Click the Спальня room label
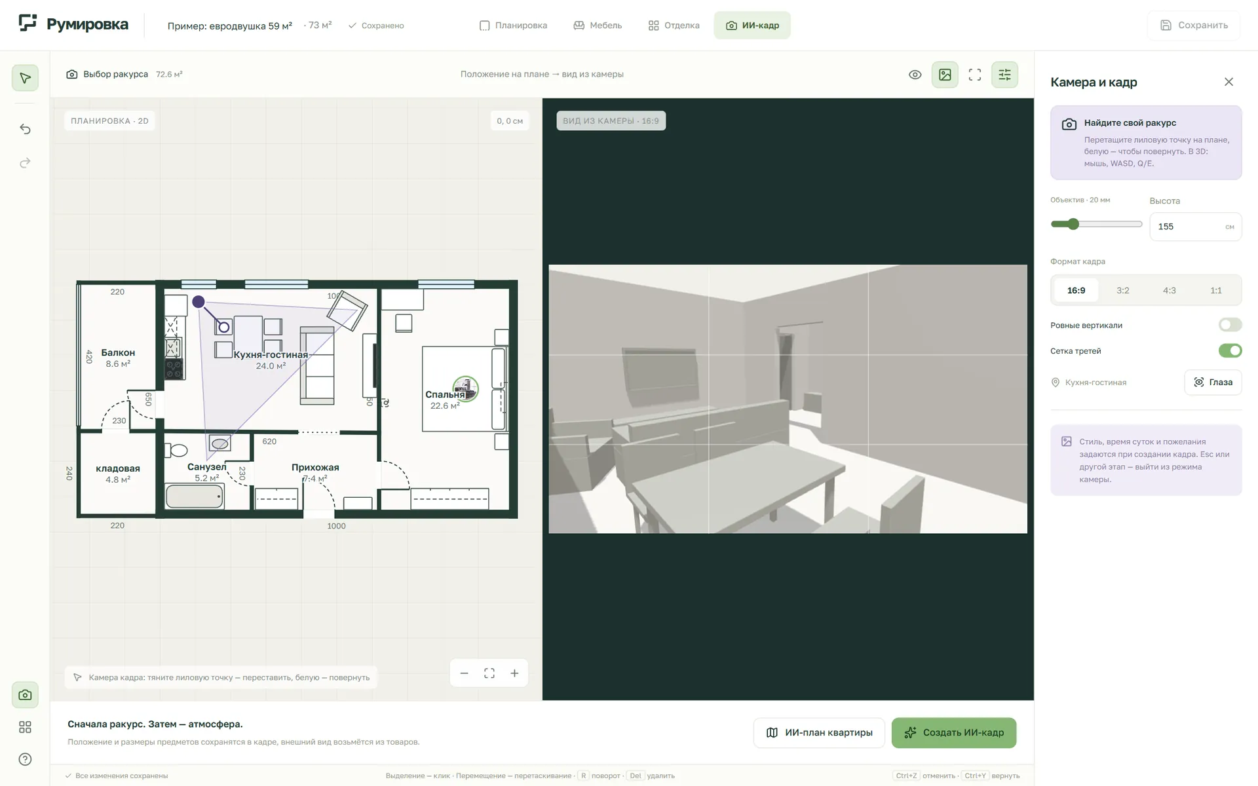The width and height of the screenshot is (1258, 786). [445, 394]
